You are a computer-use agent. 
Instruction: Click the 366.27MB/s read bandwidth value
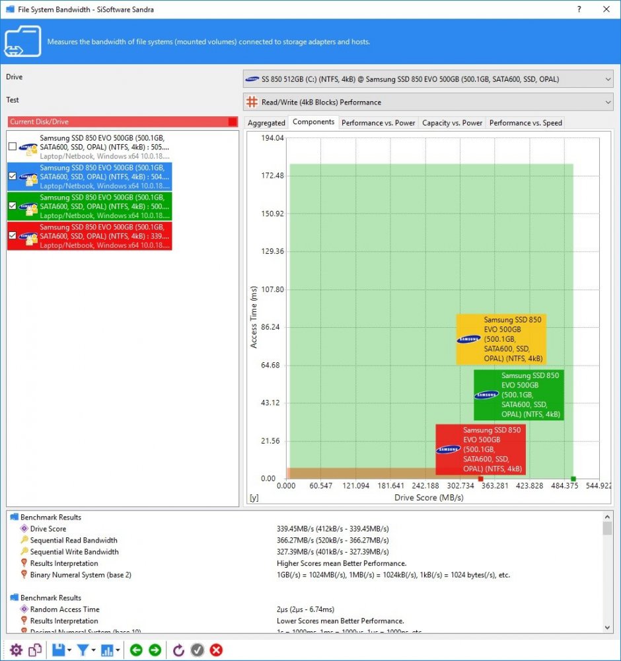pyautogui.click(x=332, y=540)
